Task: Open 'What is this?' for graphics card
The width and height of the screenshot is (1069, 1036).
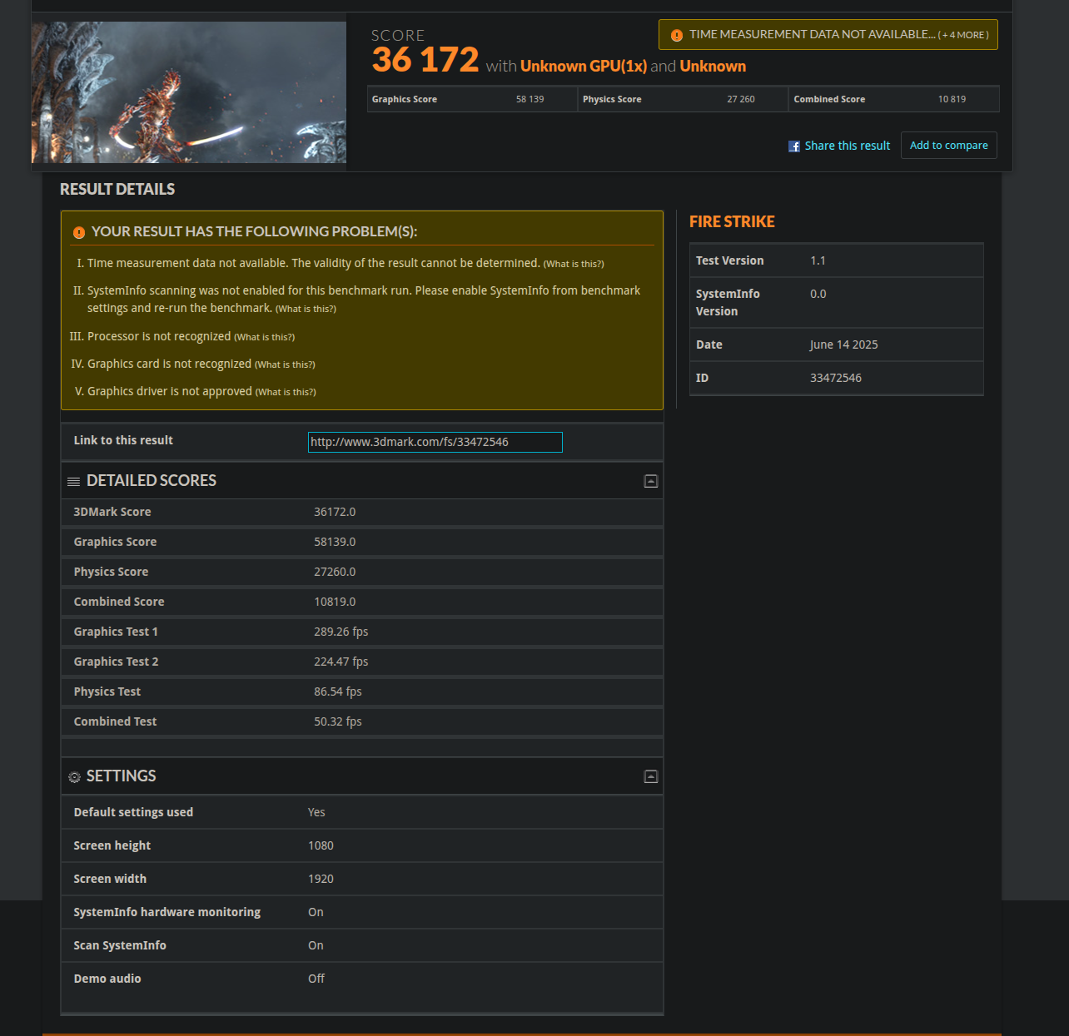Action: click(285, 364)
